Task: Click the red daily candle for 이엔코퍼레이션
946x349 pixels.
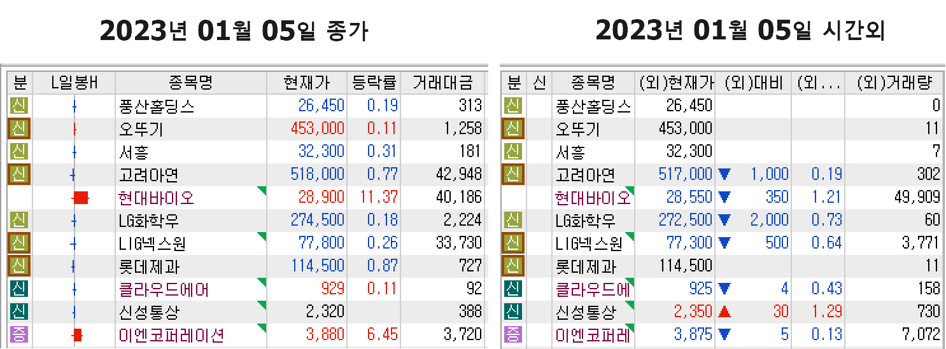Action: [x=77, y=335]
